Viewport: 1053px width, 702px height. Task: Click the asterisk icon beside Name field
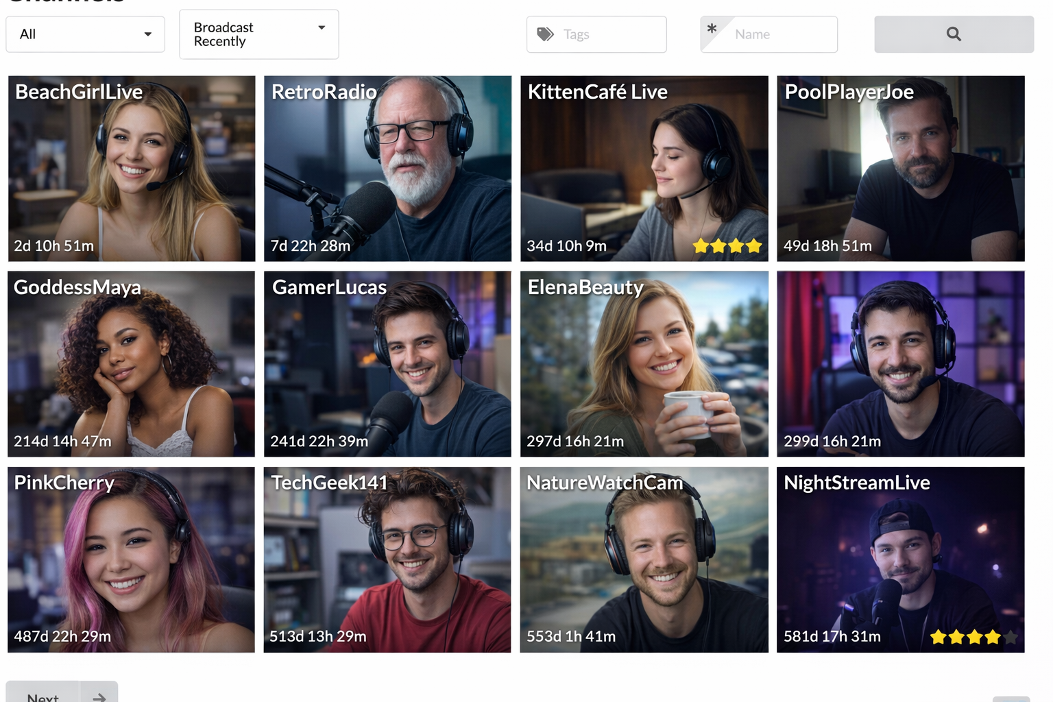[x=712, y=29]
